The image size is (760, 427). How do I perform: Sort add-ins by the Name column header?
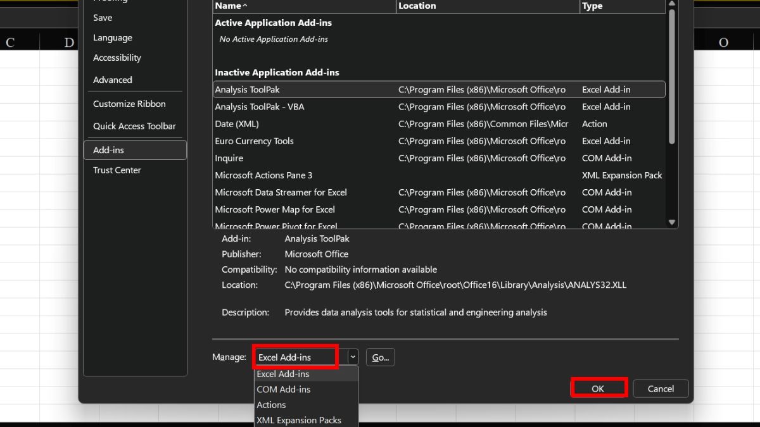[304, 6]
